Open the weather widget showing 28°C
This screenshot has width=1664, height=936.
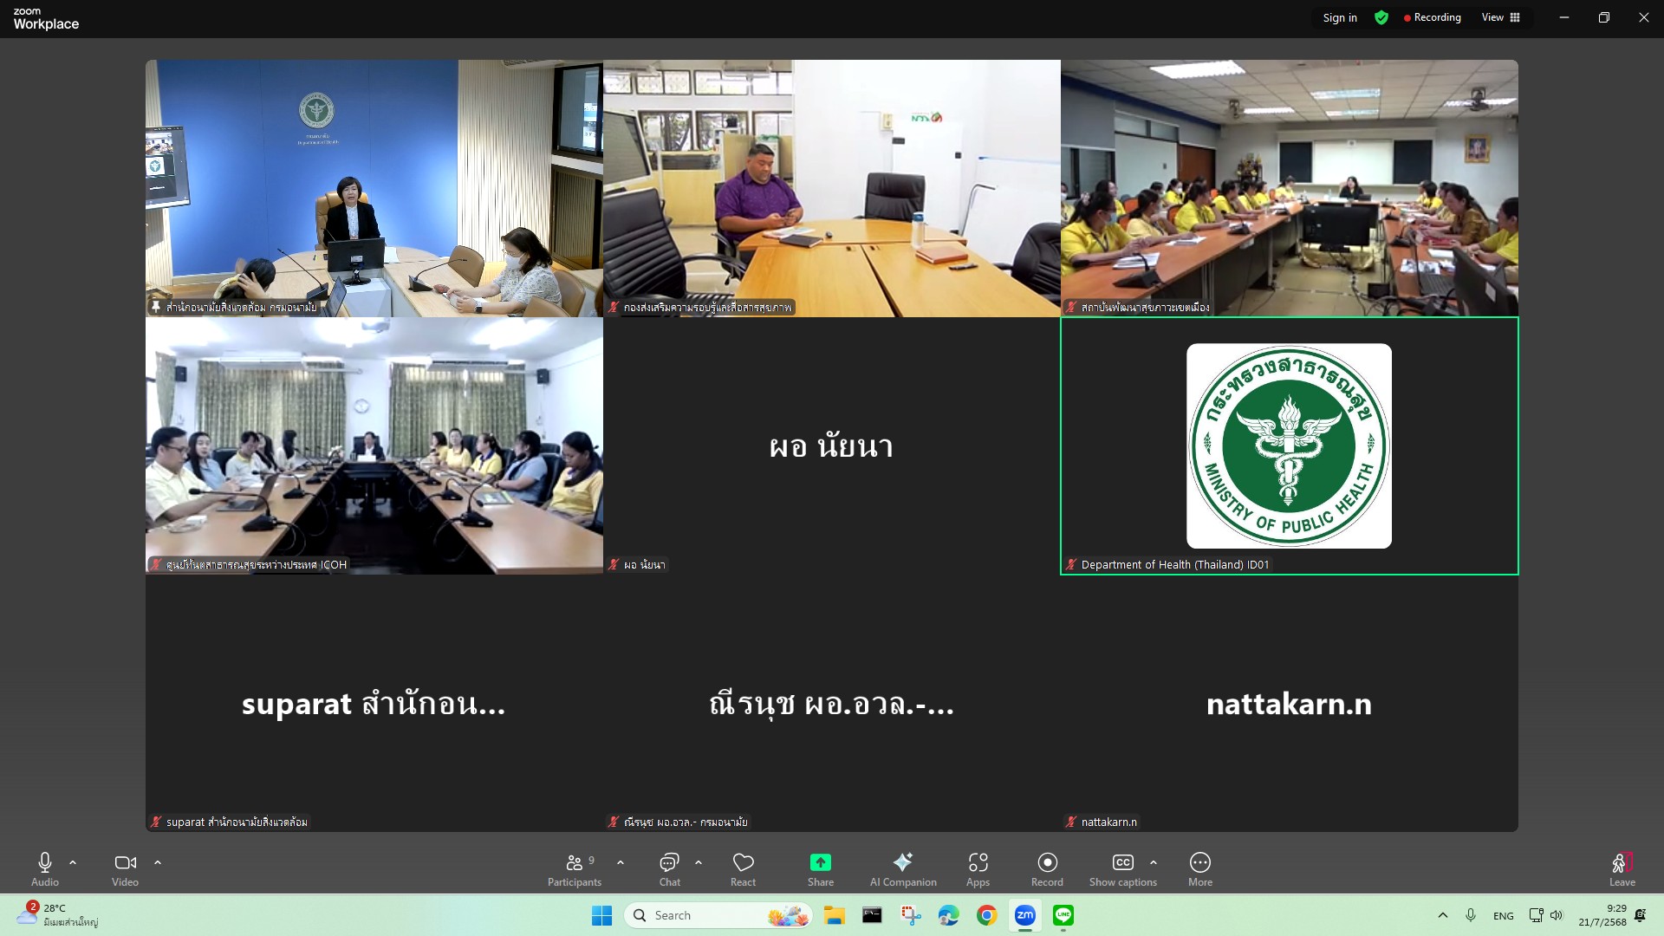point(57,915)
